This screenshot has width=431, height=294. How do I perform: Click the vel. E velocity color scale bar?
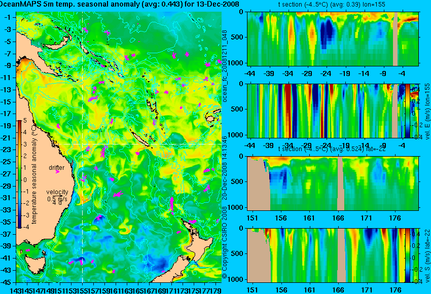point(408,111)
